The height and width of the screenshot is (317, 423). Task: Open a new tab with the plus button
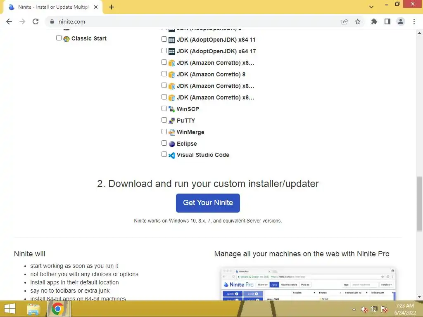point(112,7)
